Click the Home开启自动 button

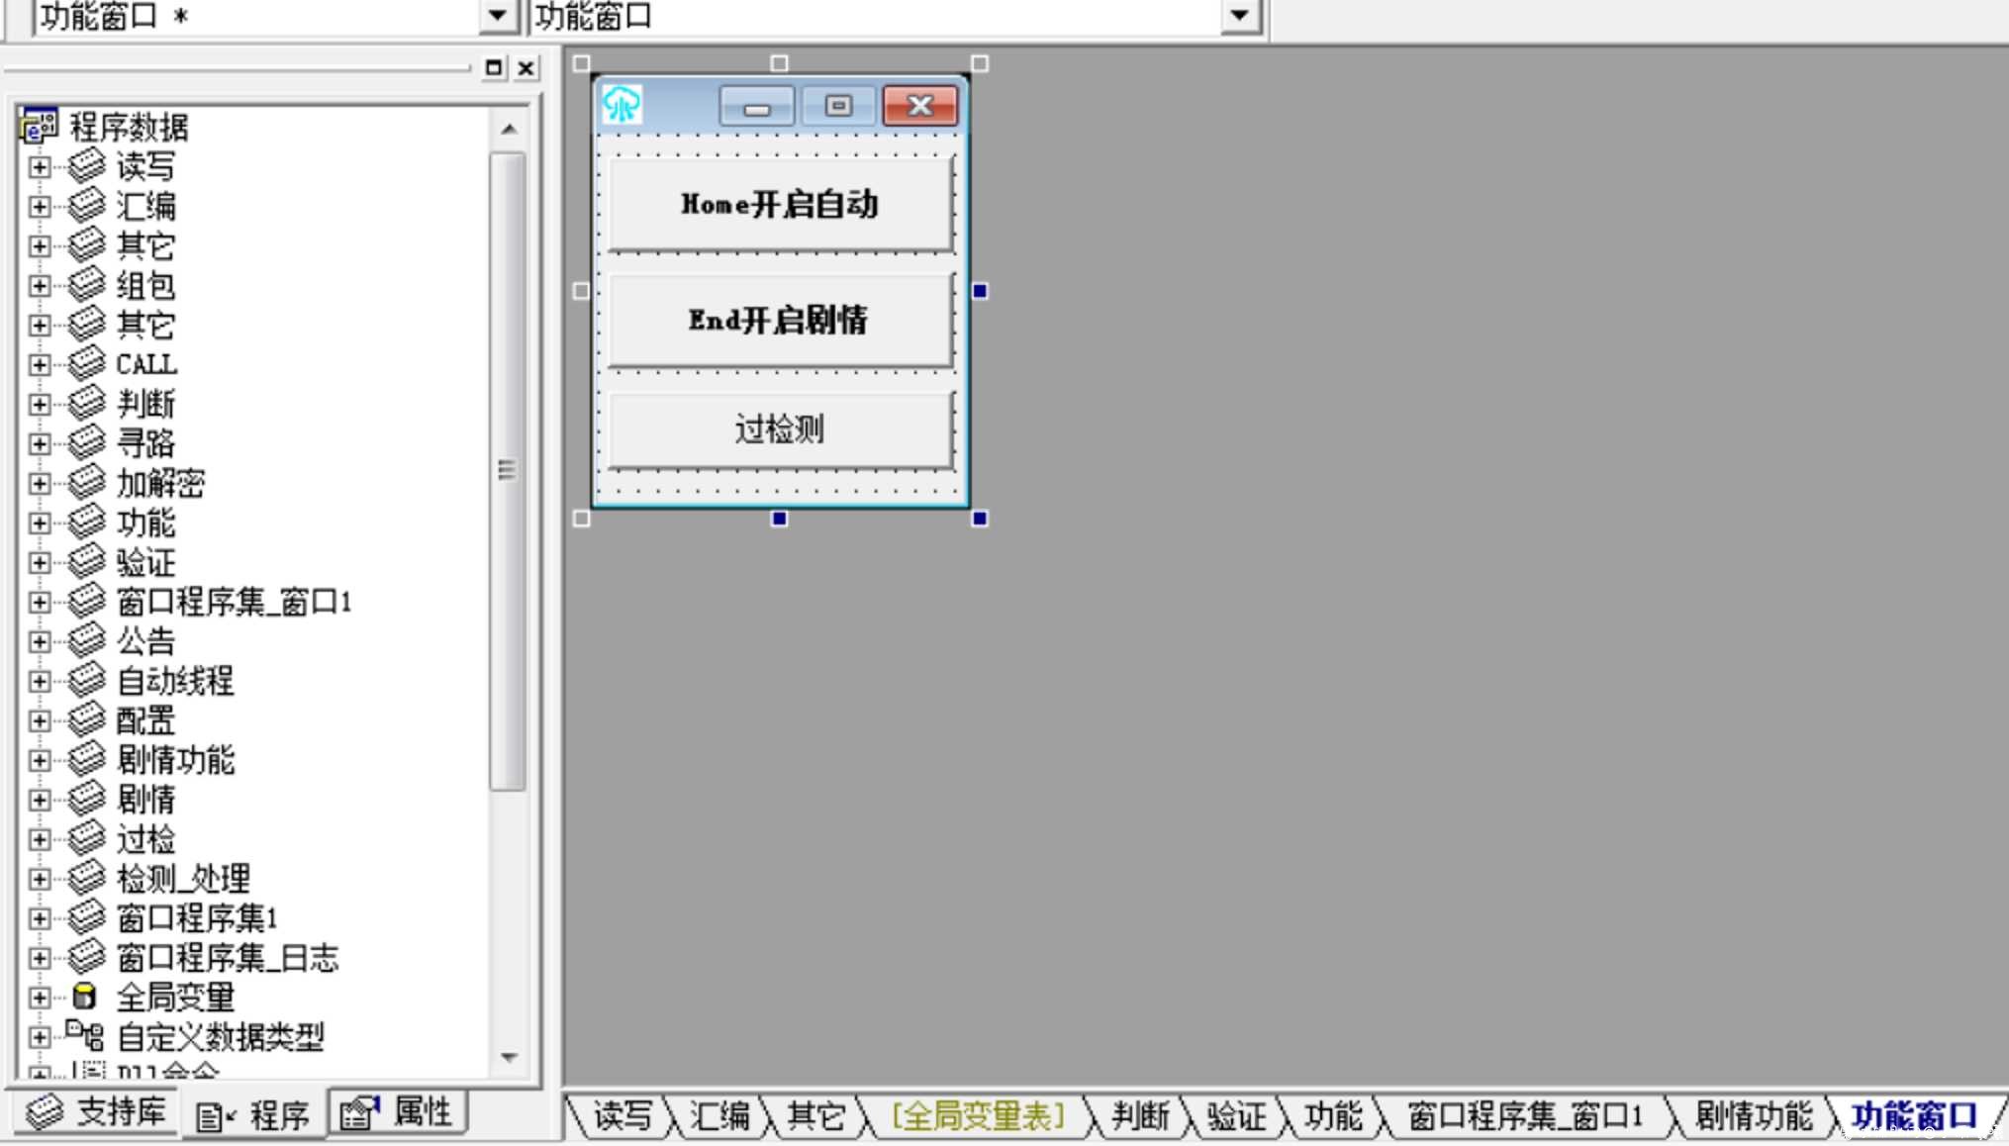(780, 204)
